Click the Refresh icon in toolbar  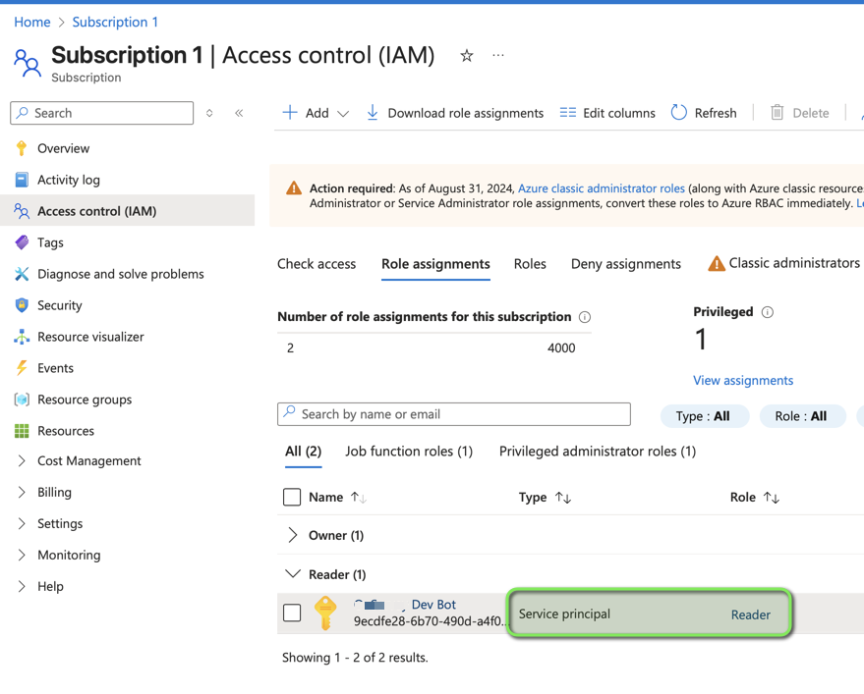[x=679, y=113]
